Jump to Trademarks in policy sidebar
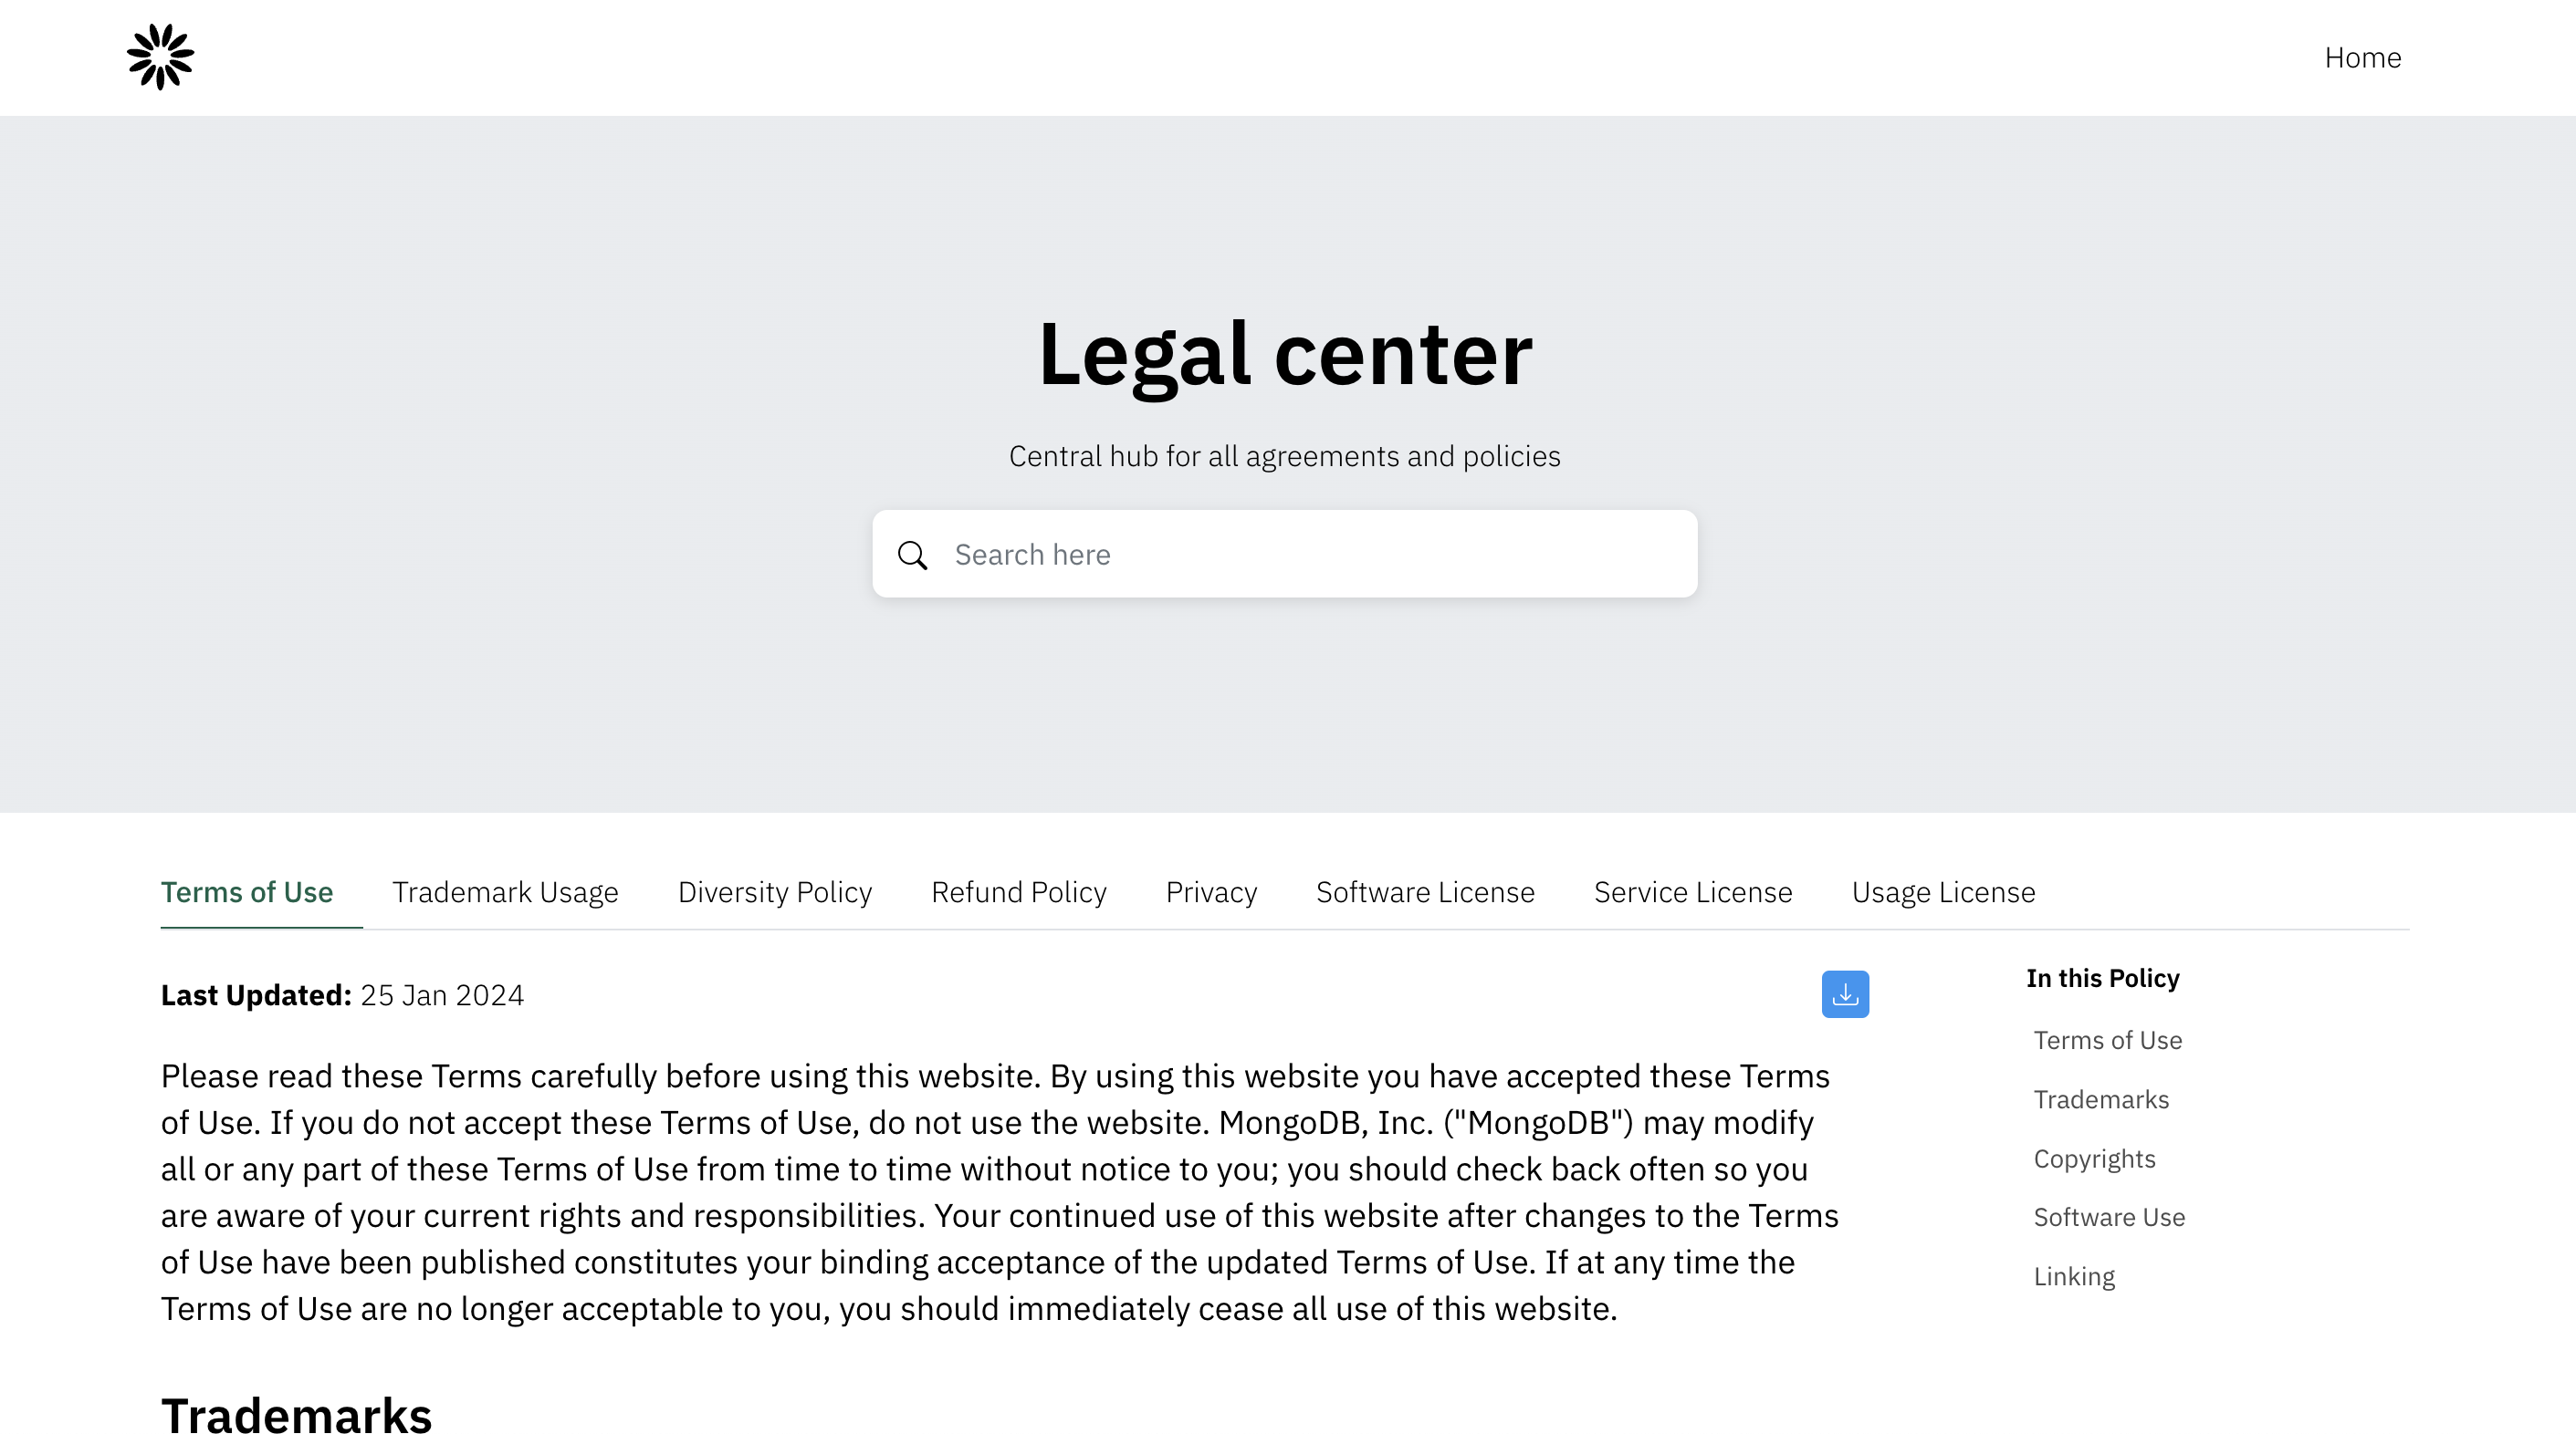 tap(2100, 1099)
